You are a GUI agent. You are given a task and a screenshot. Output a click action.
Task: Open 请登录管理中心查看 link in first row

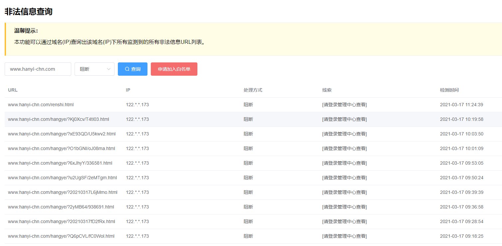(x=345, y=105)
